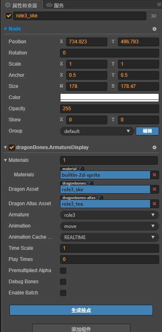Clear the Dragon Atlas Asset role3_tex
This screenshot has height=332, width=162.
point(155,204)
